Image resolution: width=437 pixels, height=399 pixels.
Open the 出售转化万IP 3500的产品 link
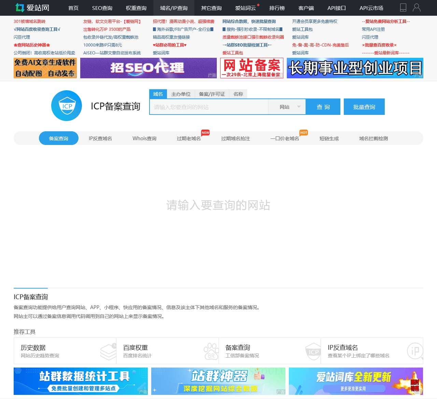coord(107,29)
